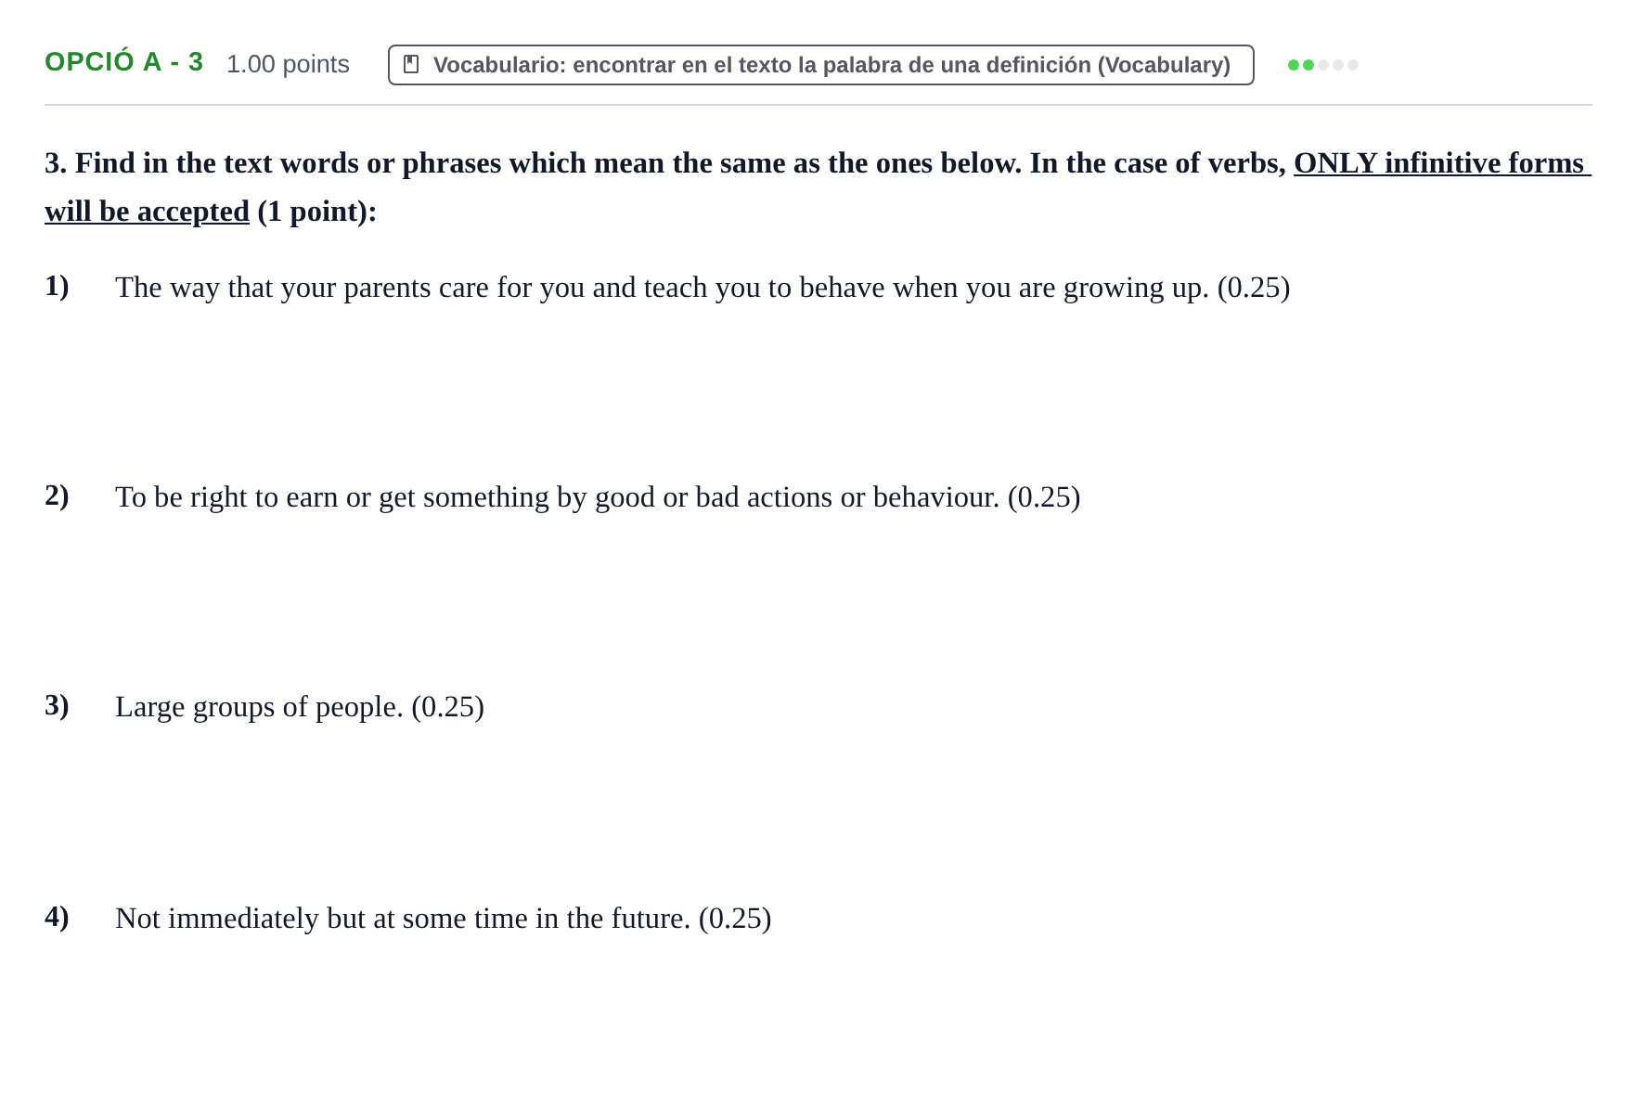Select item number 3) marker

coord(57,705)
